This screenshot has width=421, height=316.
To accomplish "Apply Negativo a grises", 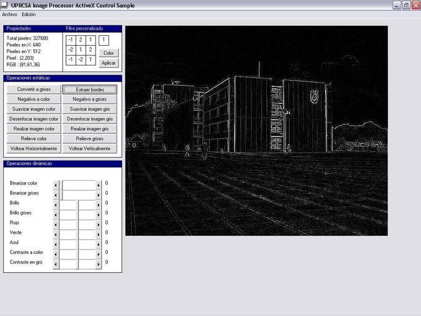I will [x=89, y=99].
